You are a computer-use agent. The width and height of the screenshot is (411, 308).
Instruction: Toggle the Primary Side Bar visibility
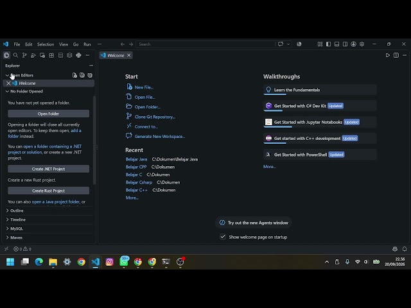point(328,44)
